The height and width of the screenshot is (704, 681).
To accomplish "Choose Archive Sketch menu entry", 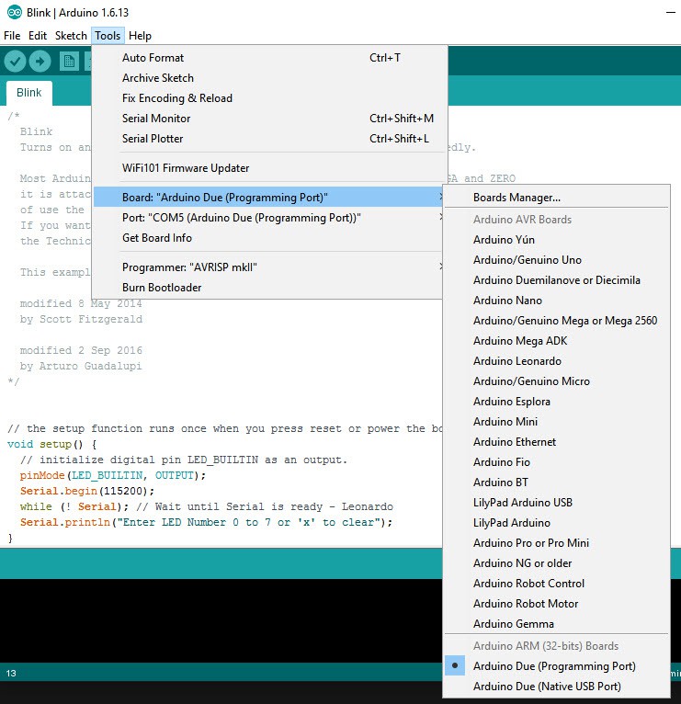I will [268, 78].
